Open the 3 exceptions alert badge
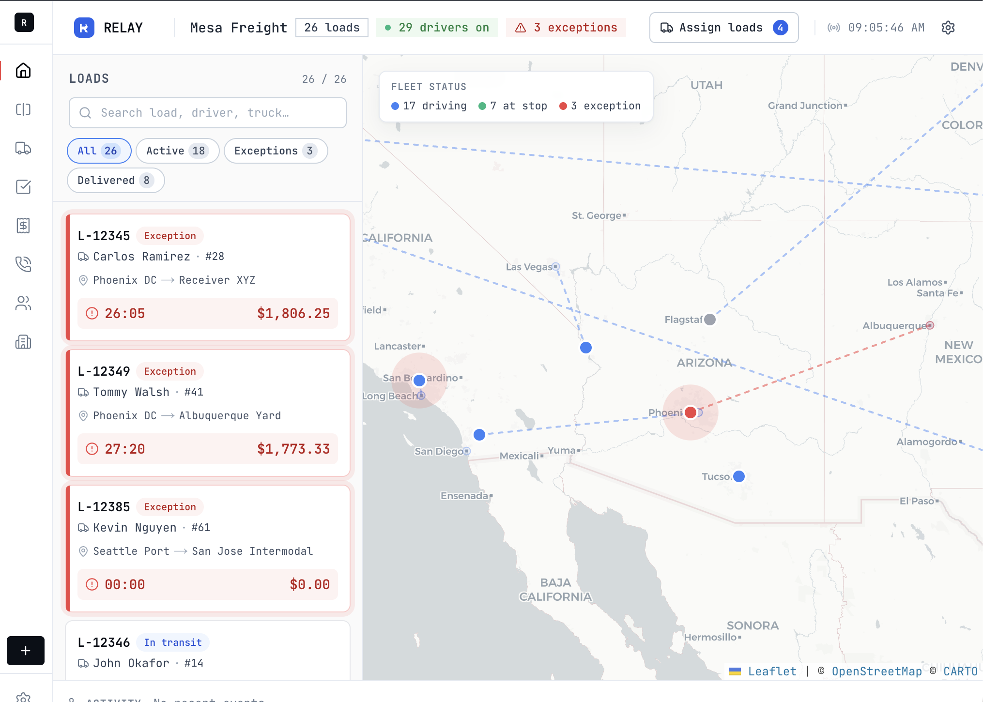 click(566, 28)
